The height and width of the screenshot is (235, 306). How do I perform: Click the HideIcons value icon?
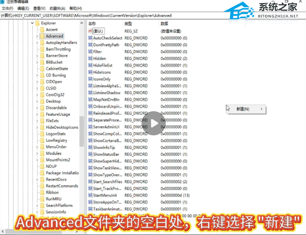tap(90, 72)
